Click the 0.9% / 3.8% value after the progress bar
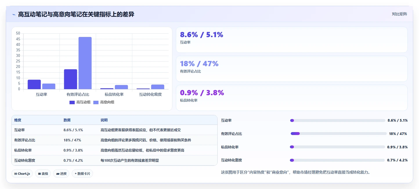Image resolution: width=419 pixels, height=189 pixels. click(x=398, y=147)
